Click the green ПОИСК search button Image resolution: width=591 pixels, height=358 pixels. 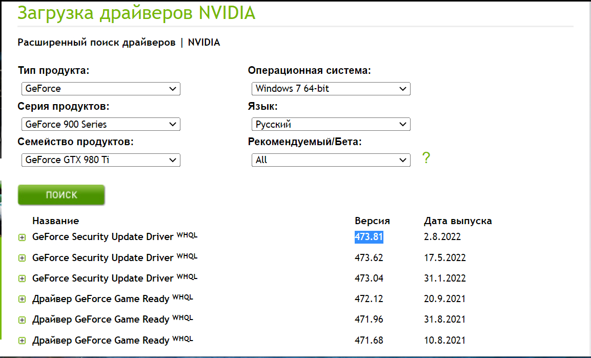(x=62, y=195)
